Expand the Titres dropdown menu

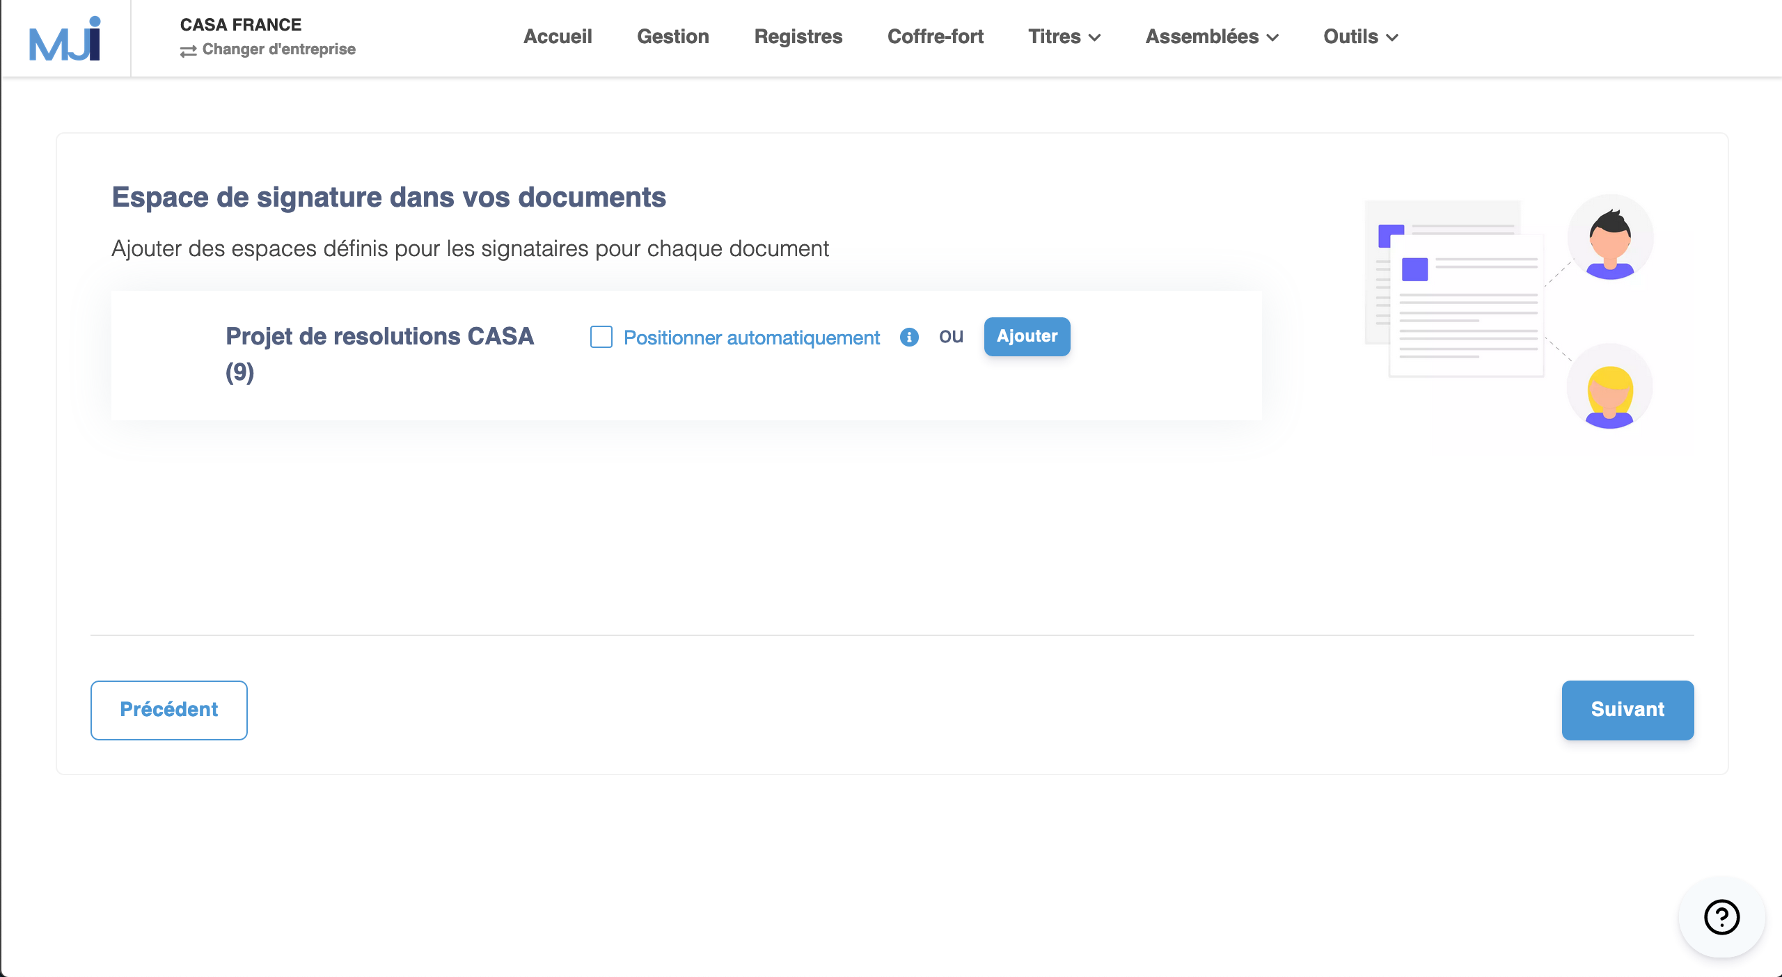tap(1064, 37)
